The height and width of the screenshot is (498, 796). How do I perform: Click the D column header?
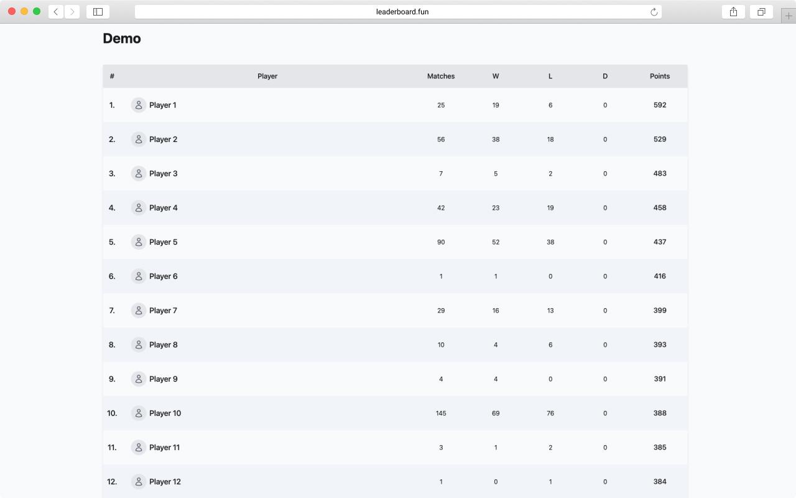605,76
